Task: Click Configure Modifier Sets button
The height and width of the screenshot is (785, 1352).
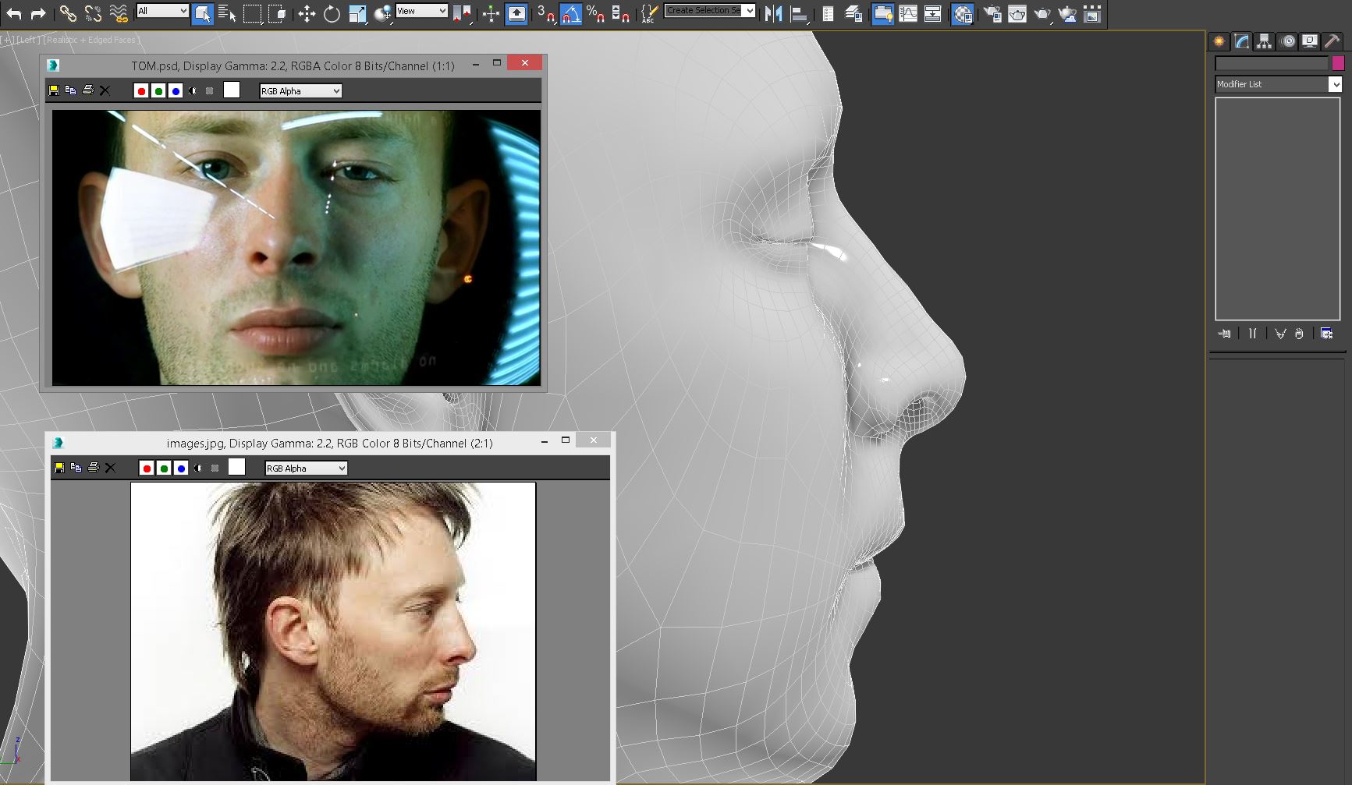Action: tap(1326, 334)
